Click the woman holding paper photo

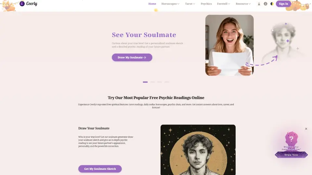(x=229, y=45)
